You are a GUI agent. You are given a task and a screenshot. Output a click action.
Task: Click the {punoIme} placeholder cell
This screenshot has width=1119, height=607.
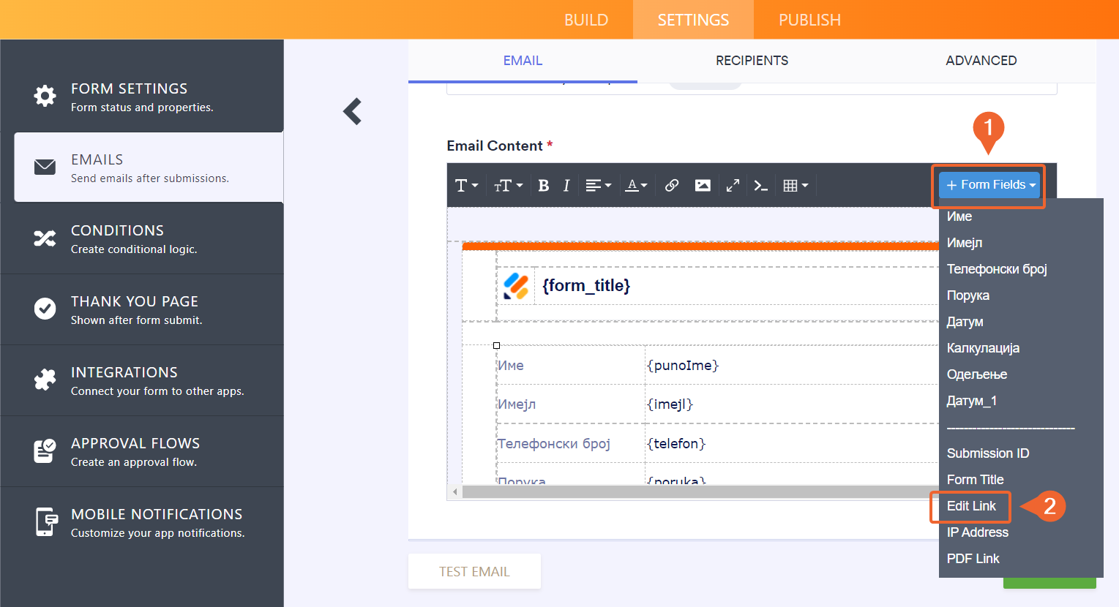point(792,365)
